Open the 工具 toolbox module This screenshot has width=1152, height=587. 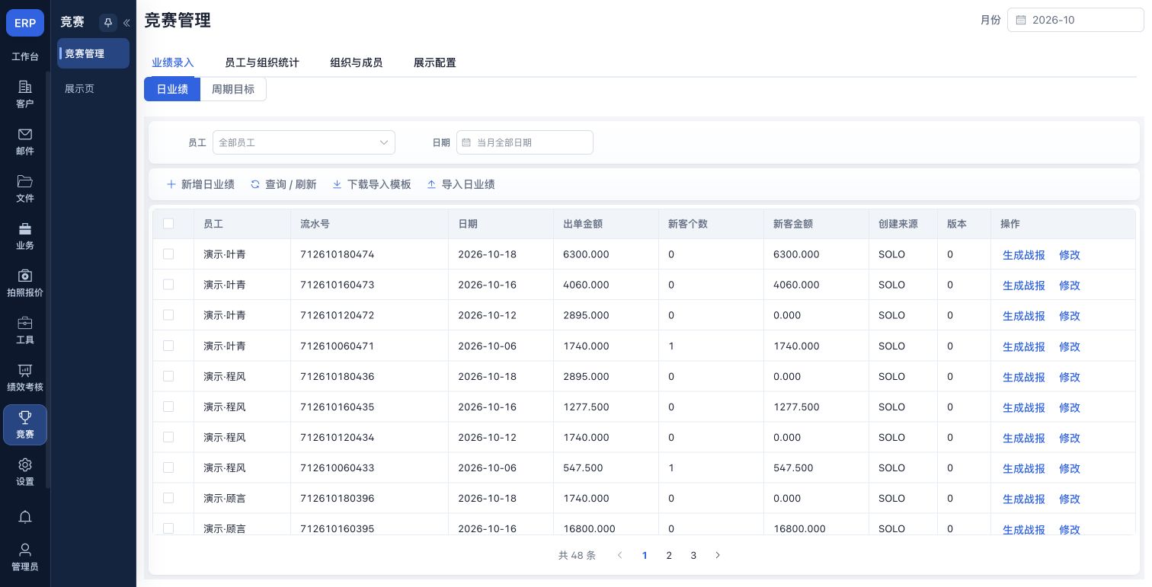click(25, 330)
